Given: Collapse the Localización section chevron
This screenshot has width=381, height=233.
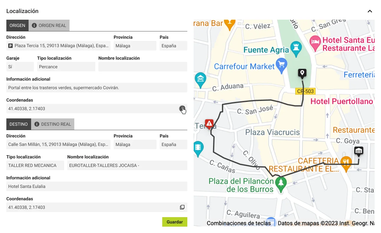Looking at the screenshot, I should pyautogui.click(x=370, y=11).
